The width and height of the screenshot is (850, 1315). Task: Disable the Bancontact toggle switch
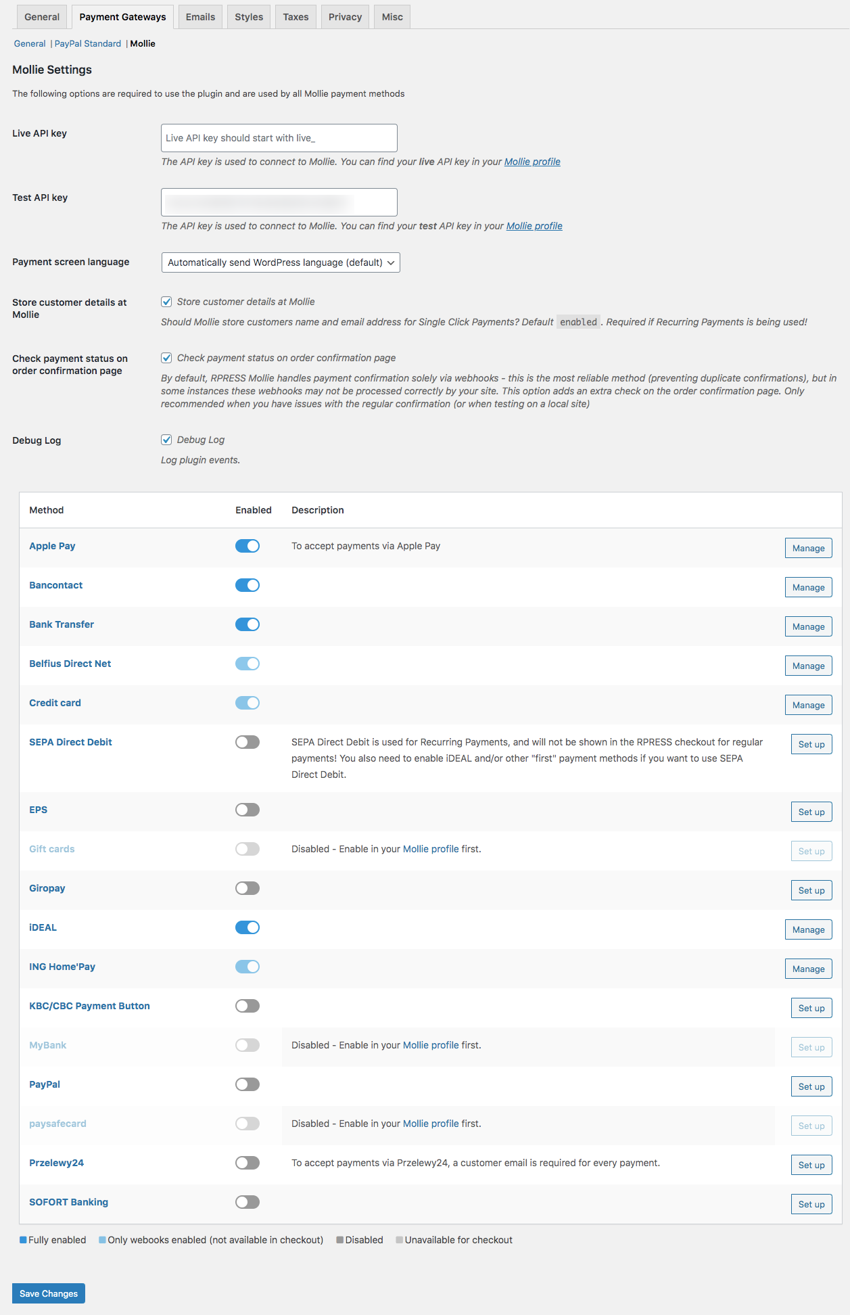[247, 585]
